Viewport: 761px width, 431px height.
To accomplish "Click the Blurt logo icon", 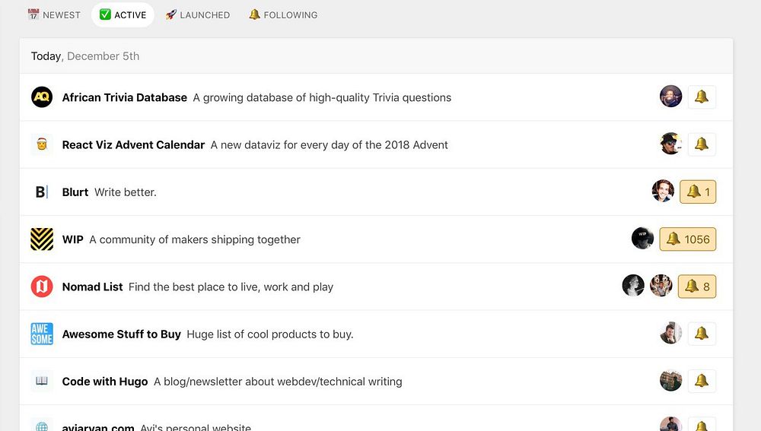I will tap(42, 192).
